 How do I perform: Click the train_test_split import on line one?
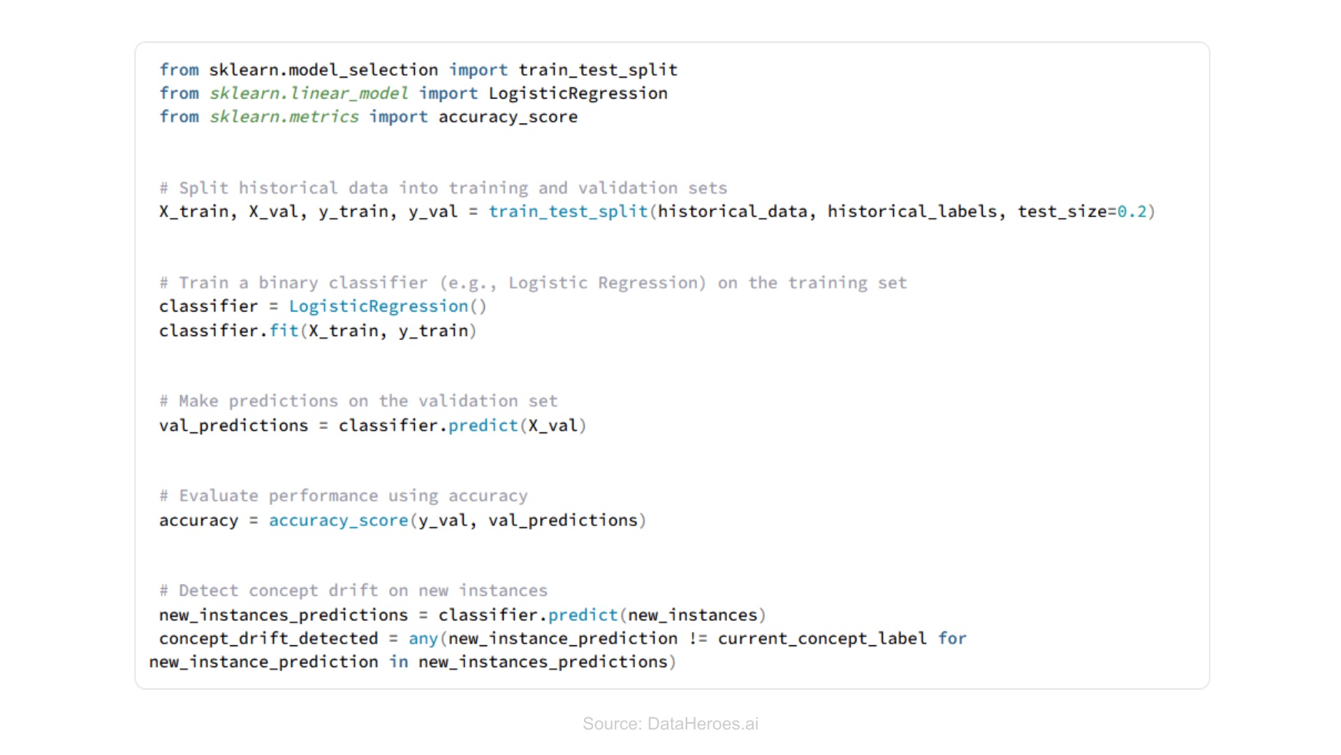(598, 70)
